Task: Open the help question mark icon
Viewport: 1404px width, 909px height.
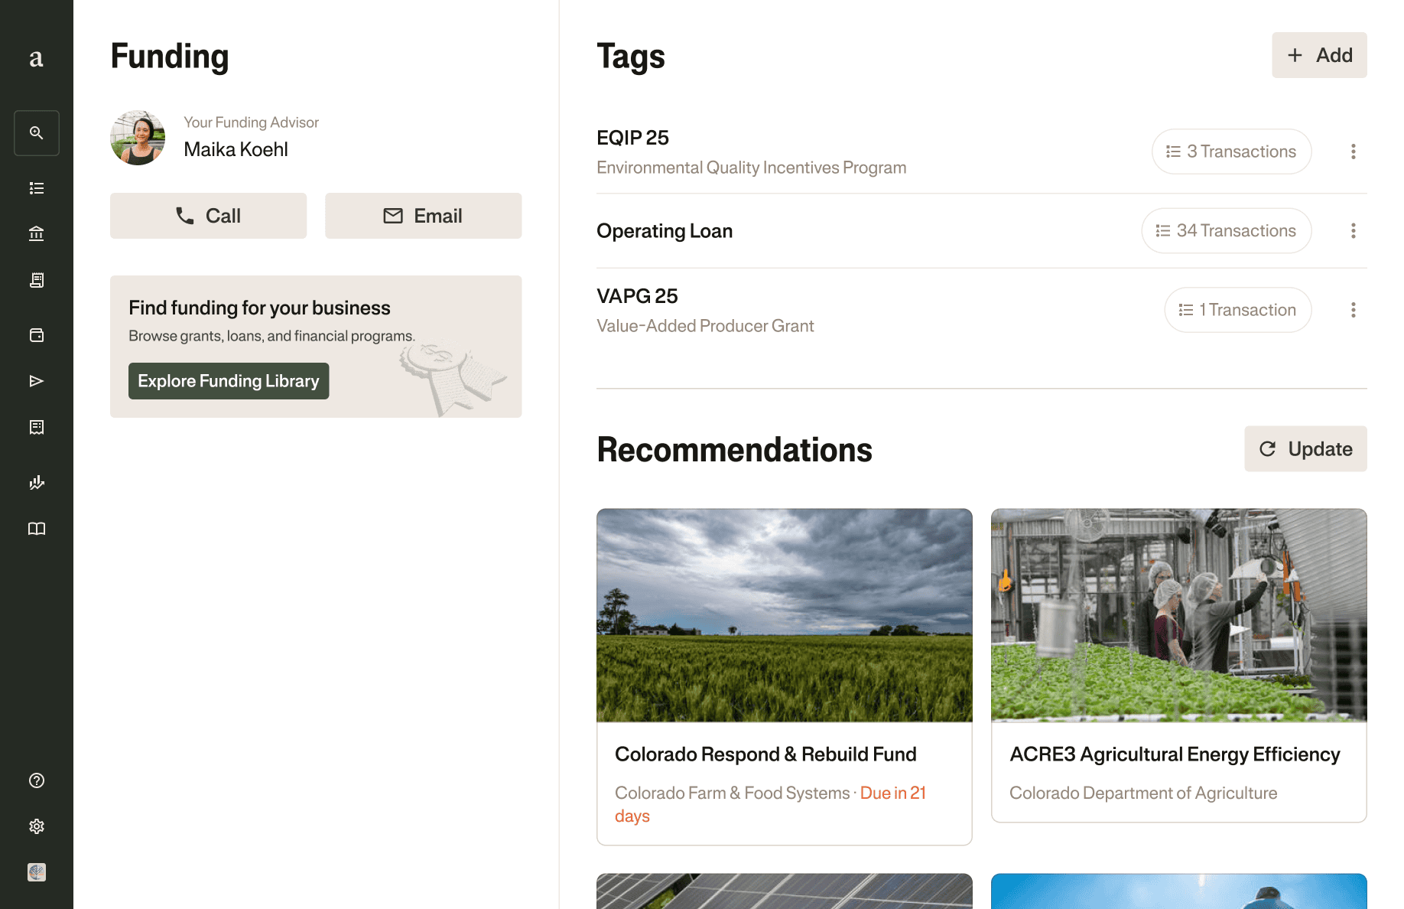Action: click(x=36, y=780)
